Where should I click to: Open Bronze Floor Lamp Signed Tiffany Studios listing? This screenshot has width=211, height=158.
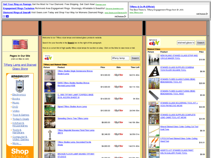76,155
